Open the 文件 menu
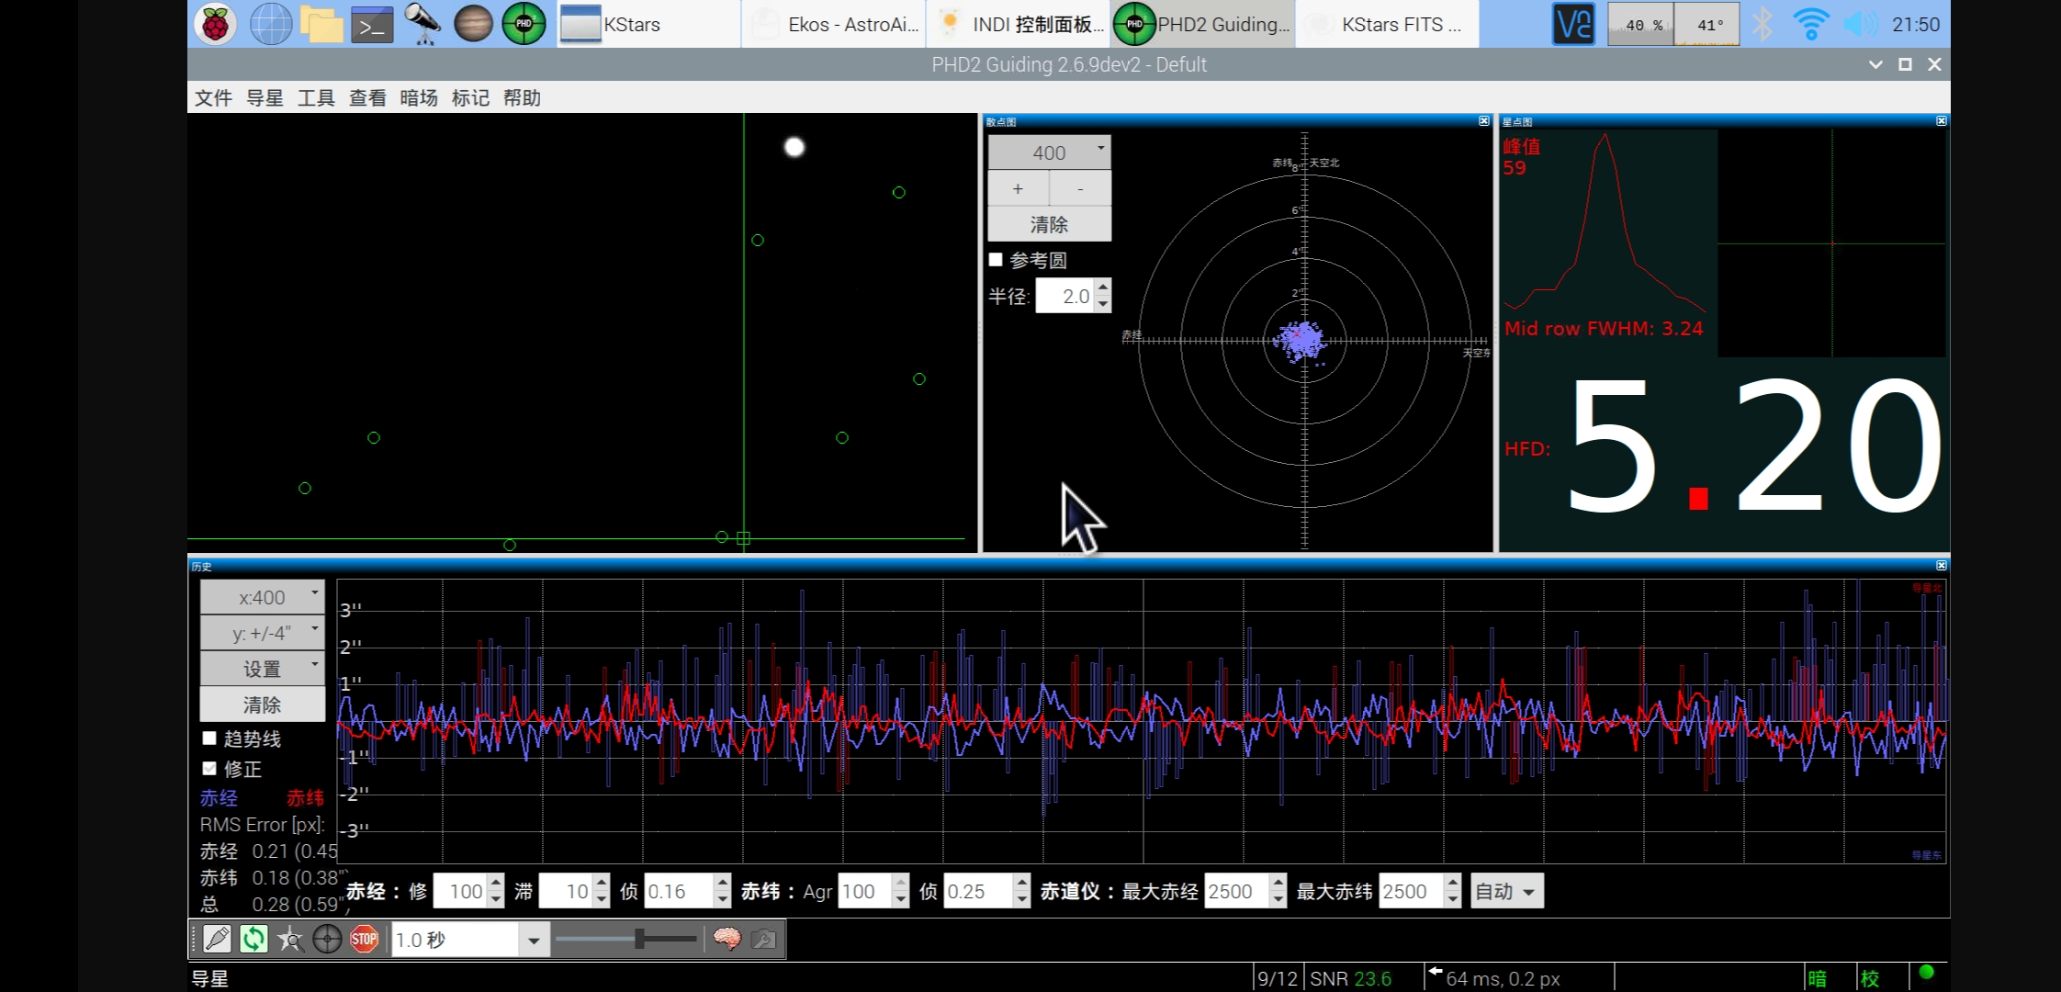The image size is (2061, 992). 213,97
